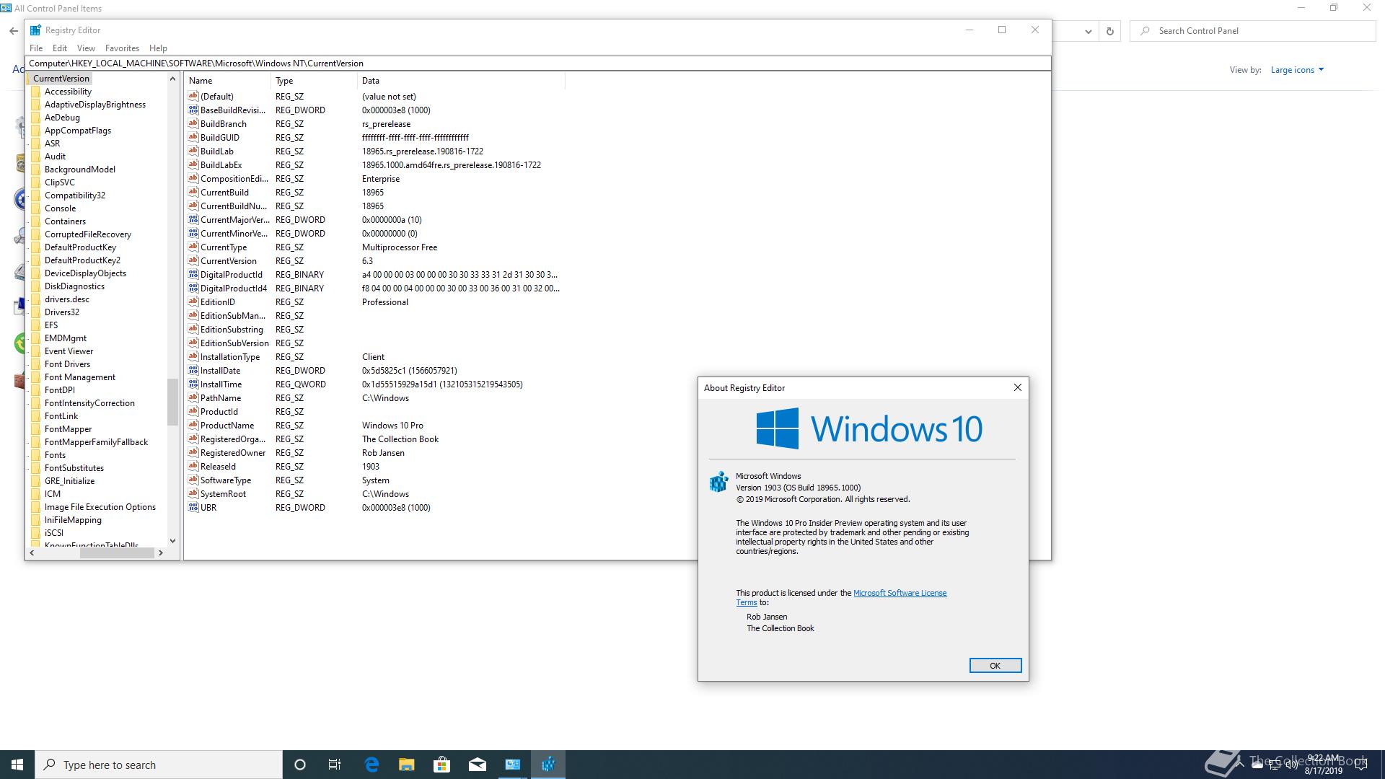Select the EditionID value row
Screen dimensions: 1385x779
[x=375, y=302]
